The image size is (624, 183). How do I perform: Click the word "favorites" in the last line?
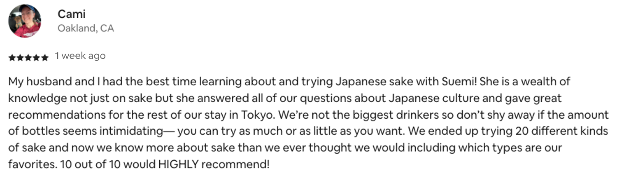click(30, 164)
